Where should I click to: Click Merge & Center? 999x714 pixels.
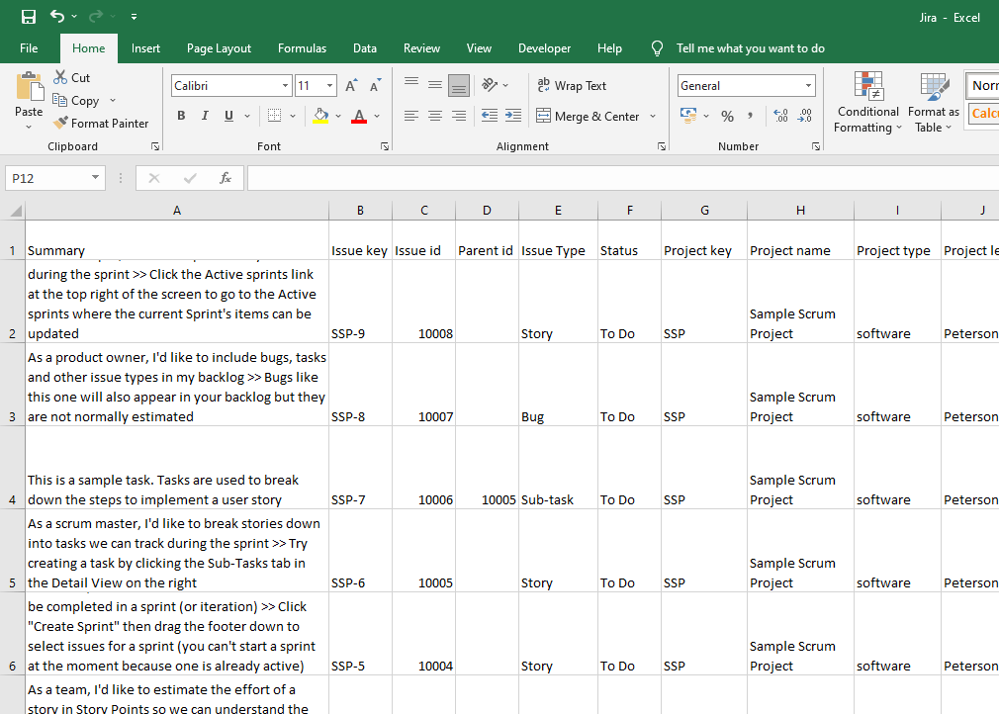[588, 116]
